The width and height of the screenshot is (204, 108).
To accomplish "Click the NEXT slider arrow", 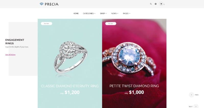I will coord(196,106).
